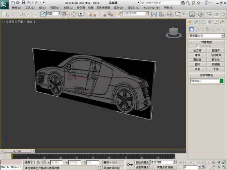227x170 pixels.
Task: Toggle the selection lock padlock icon
Action: point(38,162)
